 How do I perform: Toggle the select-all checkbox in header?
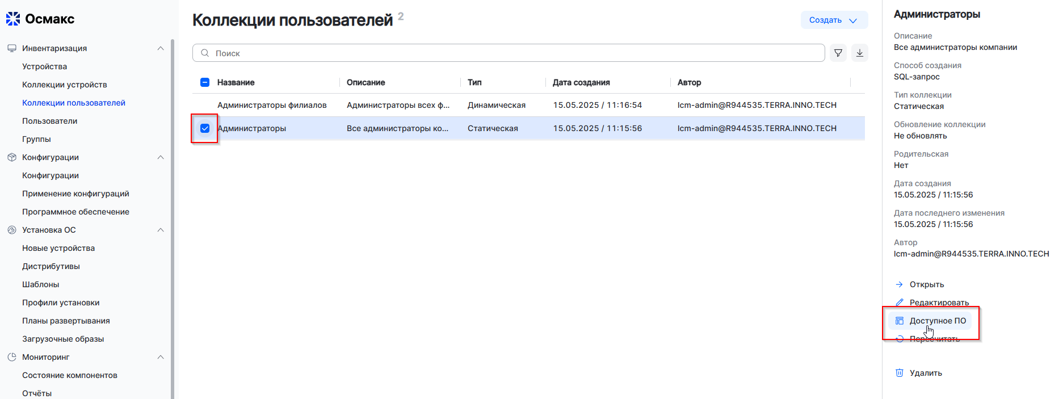pos(205,82)
